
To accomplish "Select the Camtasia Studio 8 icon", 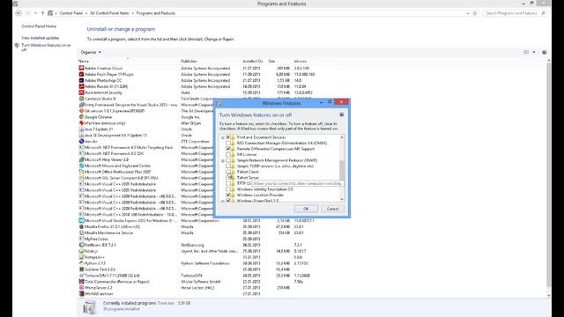I will pyautogui.click(x=81, y=99).
